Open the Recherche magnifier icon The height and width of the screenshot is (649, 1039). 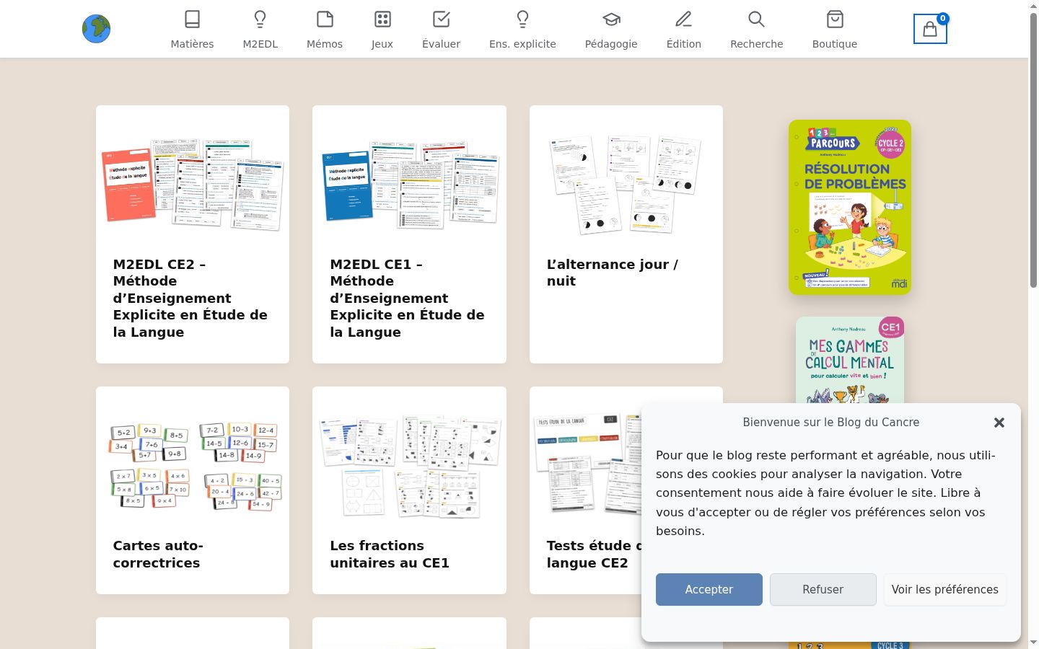[x=756, y=19]
